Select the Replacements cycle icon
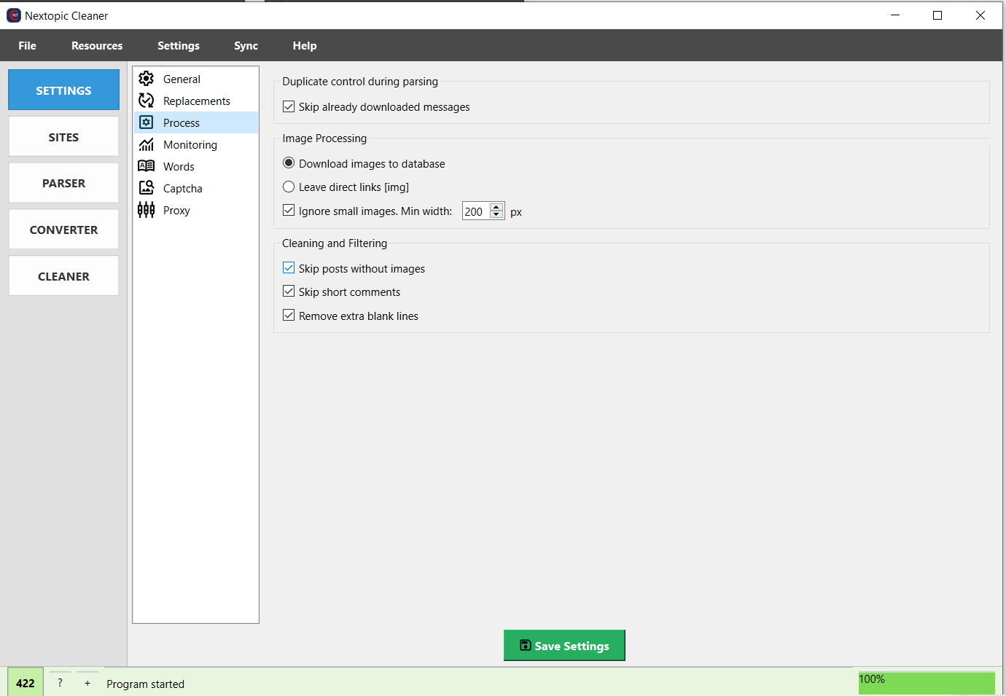 click(x=147, y=101)
